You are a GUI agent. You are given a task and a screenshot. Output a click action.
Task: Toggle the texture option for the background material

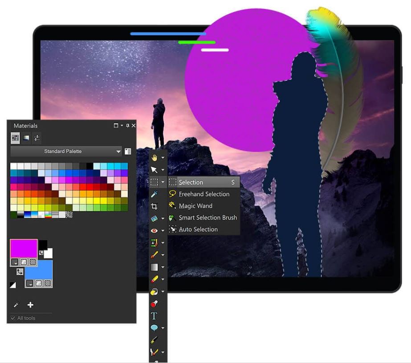(x=48, y=284)
